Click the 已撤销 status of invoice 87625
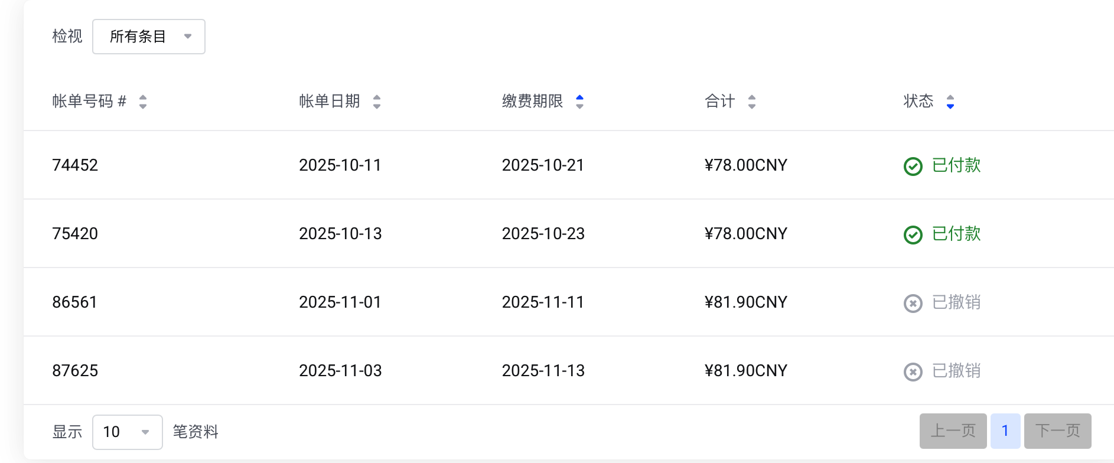 (x=956, y=371)
